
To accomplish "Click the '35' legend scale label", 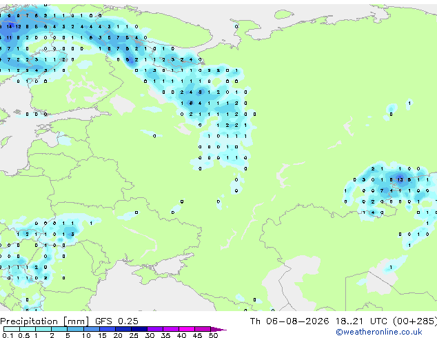I will [x=165, y=335].
